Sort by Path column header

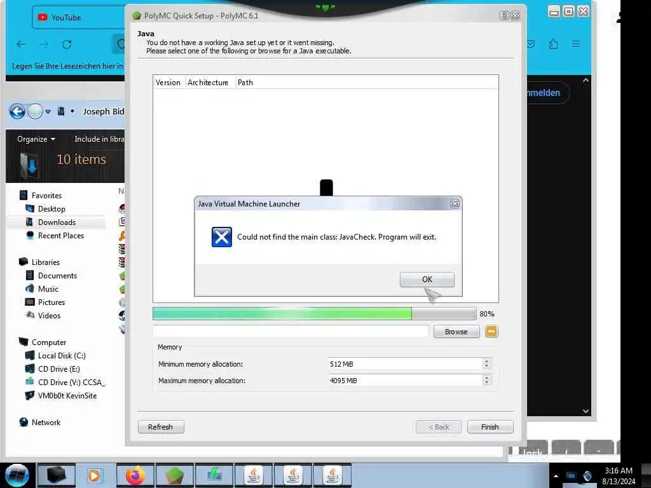[x=367, y=82]
